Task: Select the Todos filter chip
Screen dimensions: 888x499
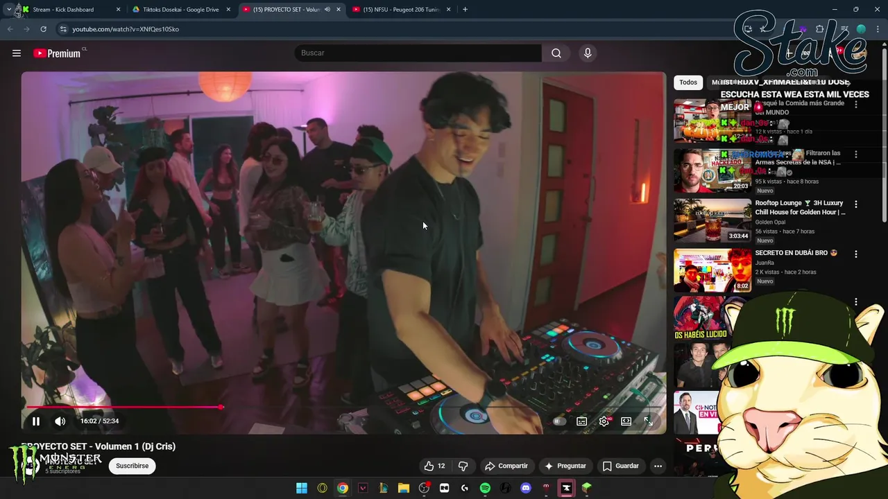Action: coord(688,82)
